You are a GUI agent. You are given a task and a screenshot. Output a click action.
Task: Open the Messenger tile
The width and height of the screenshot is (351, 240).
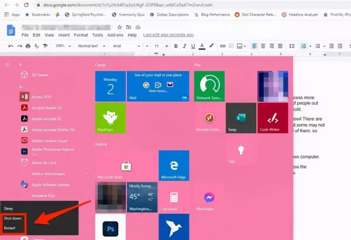(209, 197)
